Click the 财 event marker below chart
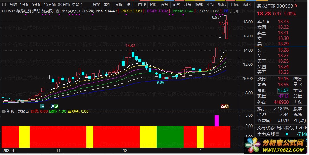The image size is (309, 155). click(x=53, y=107)
